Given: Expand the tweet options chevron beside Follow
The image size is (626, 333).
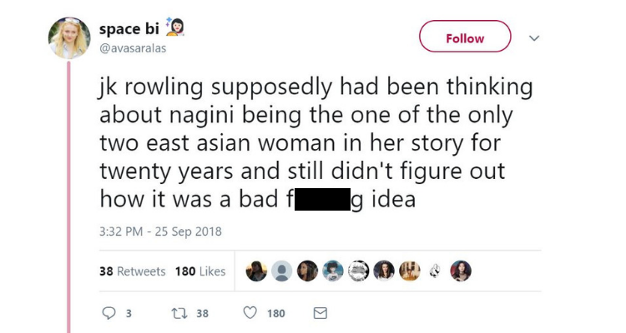Looking at the screenshot, I should coord(535,38).
